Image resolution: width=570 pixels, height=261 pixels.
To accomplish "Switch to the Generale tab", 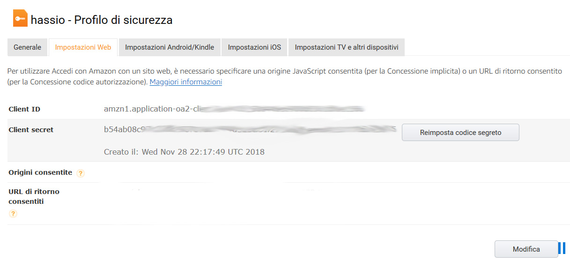I will (28, 47).
